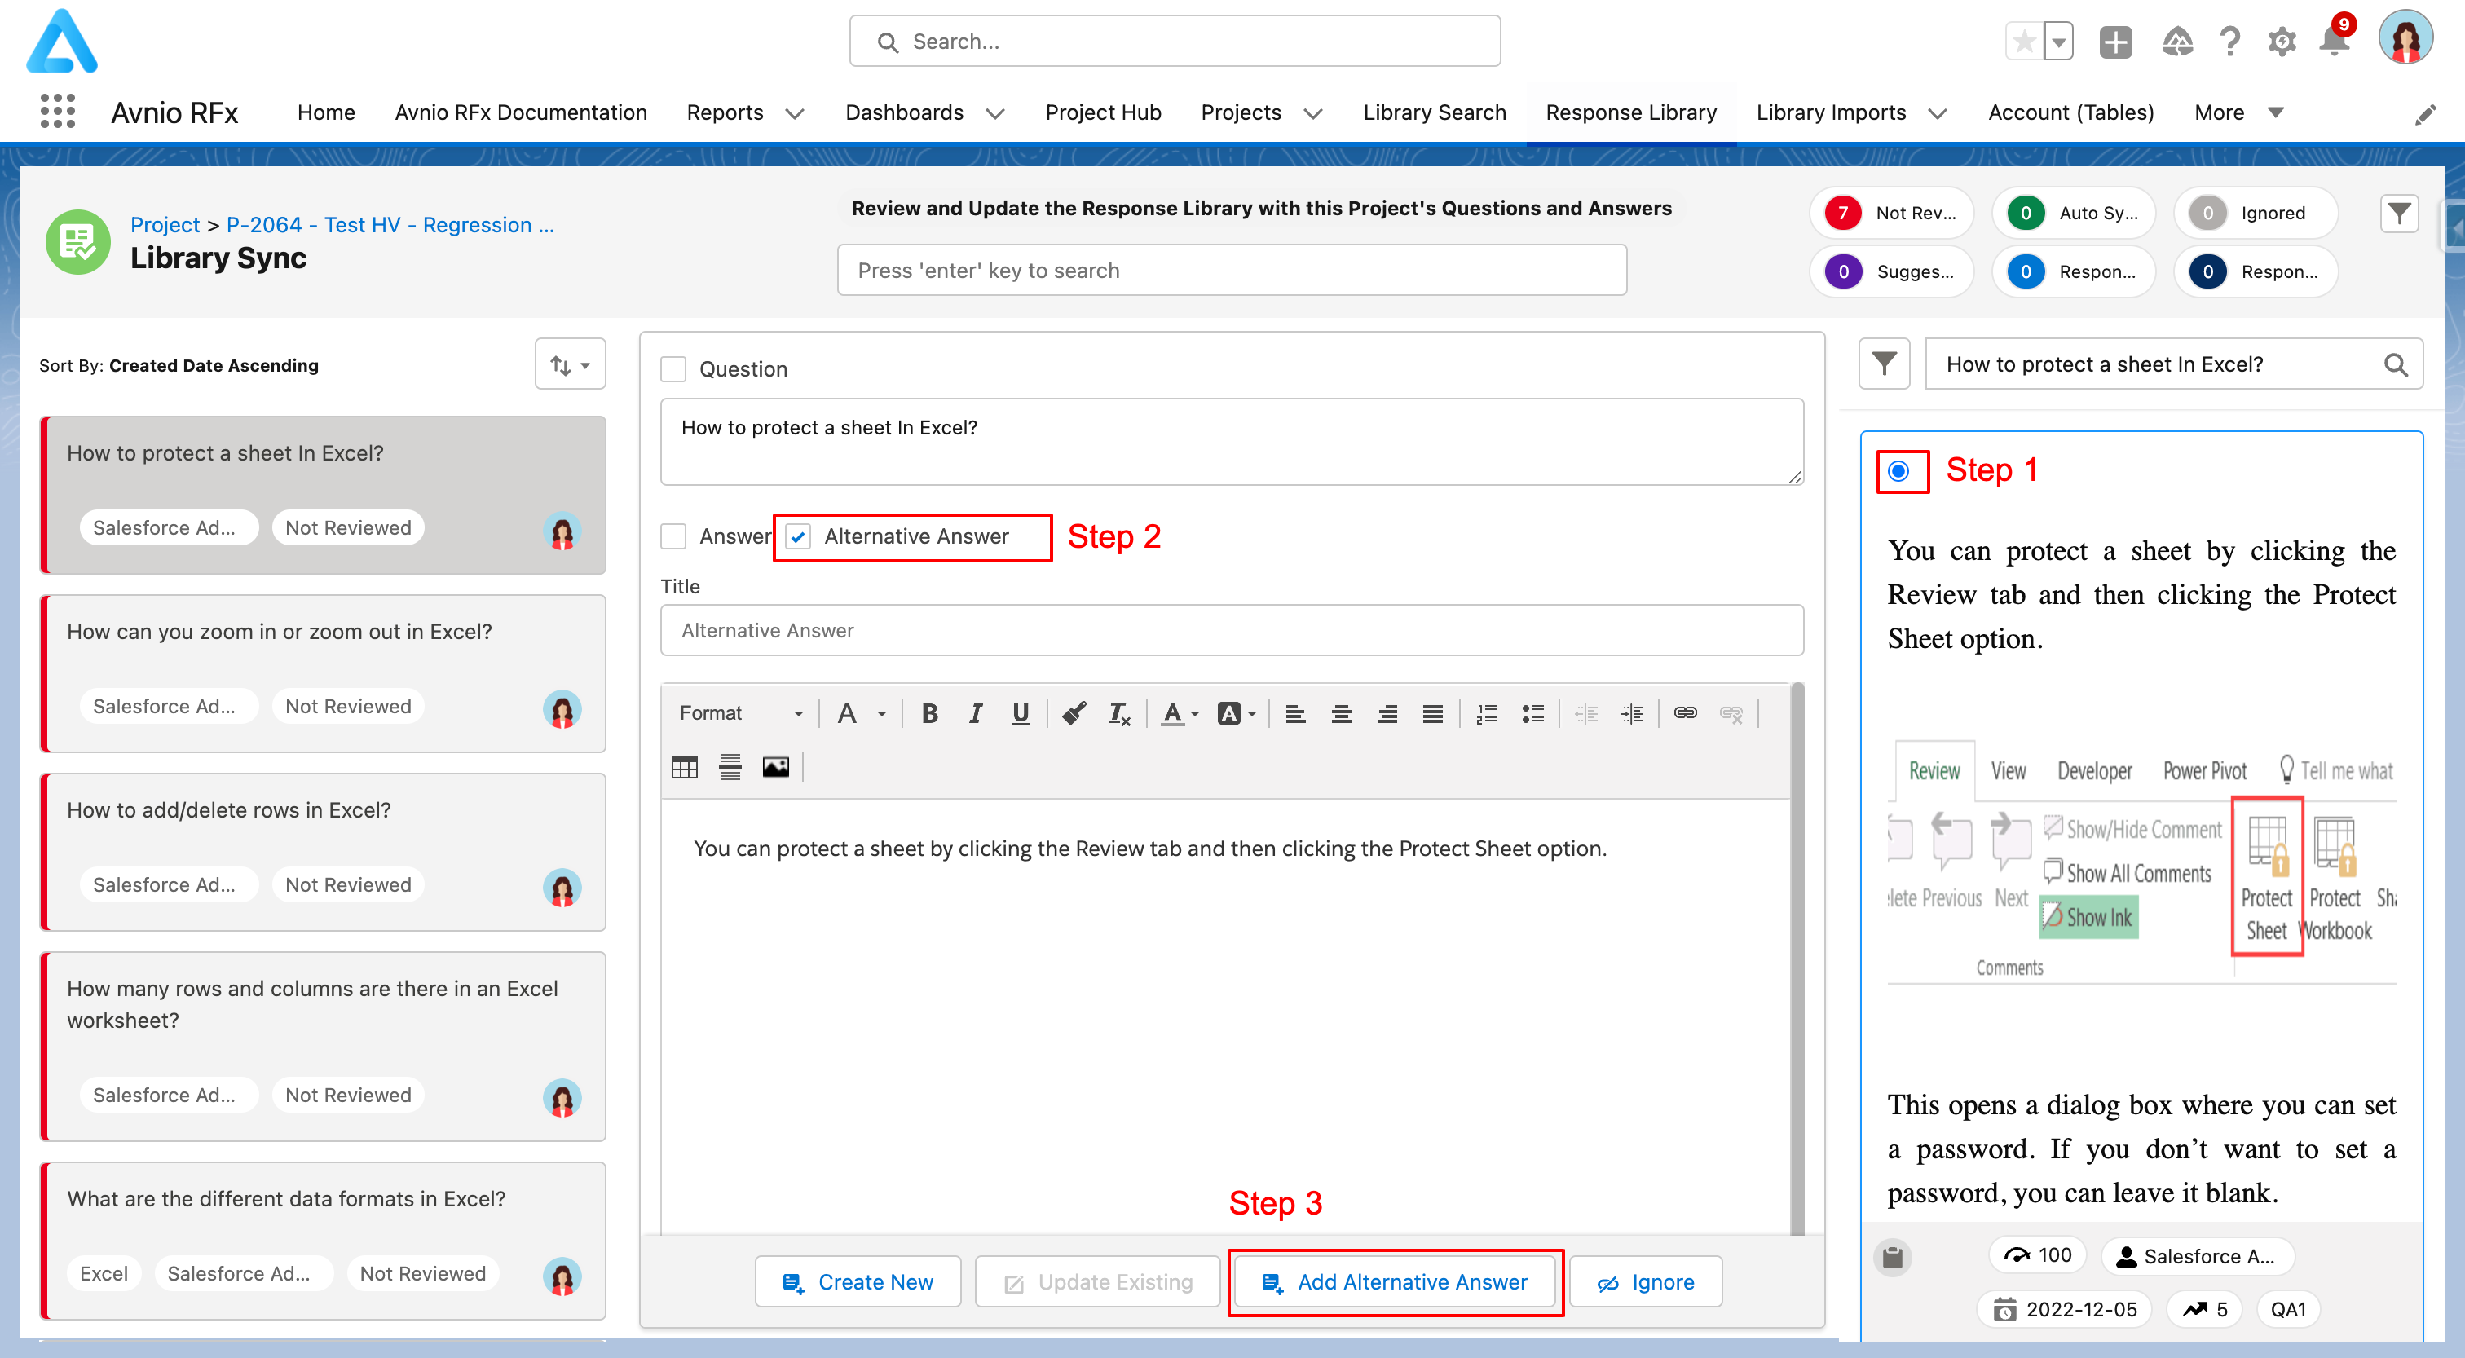
Task: Filter by Not Reviewed status pill
Action: 1891,213
